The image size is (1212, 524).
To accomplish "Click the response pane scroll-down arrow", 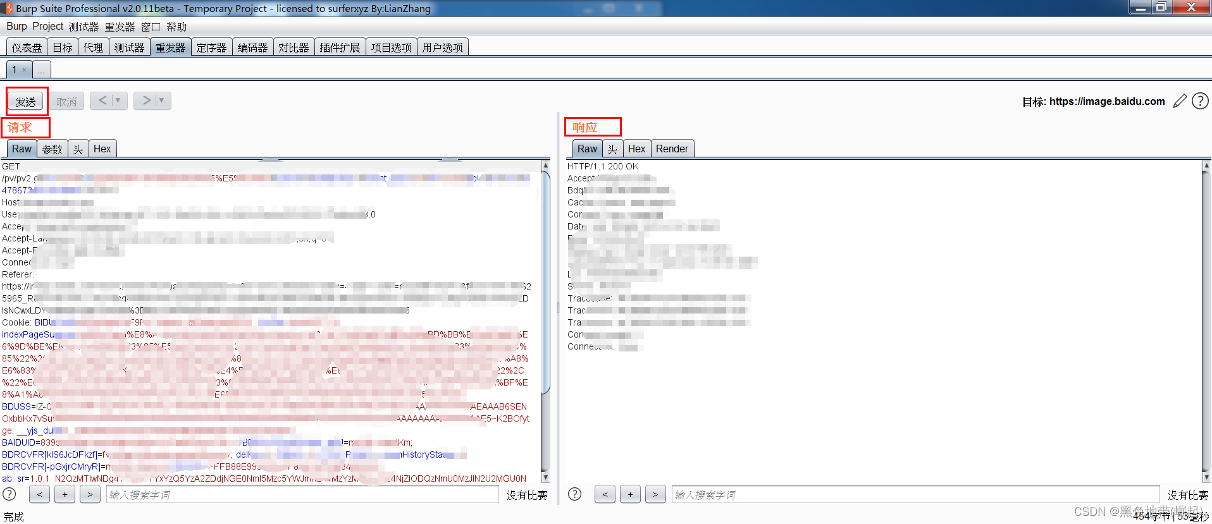I will pos(1206,478).
